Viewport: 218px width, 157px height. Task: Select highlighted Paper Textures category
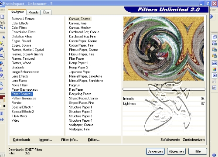point(22,94)
